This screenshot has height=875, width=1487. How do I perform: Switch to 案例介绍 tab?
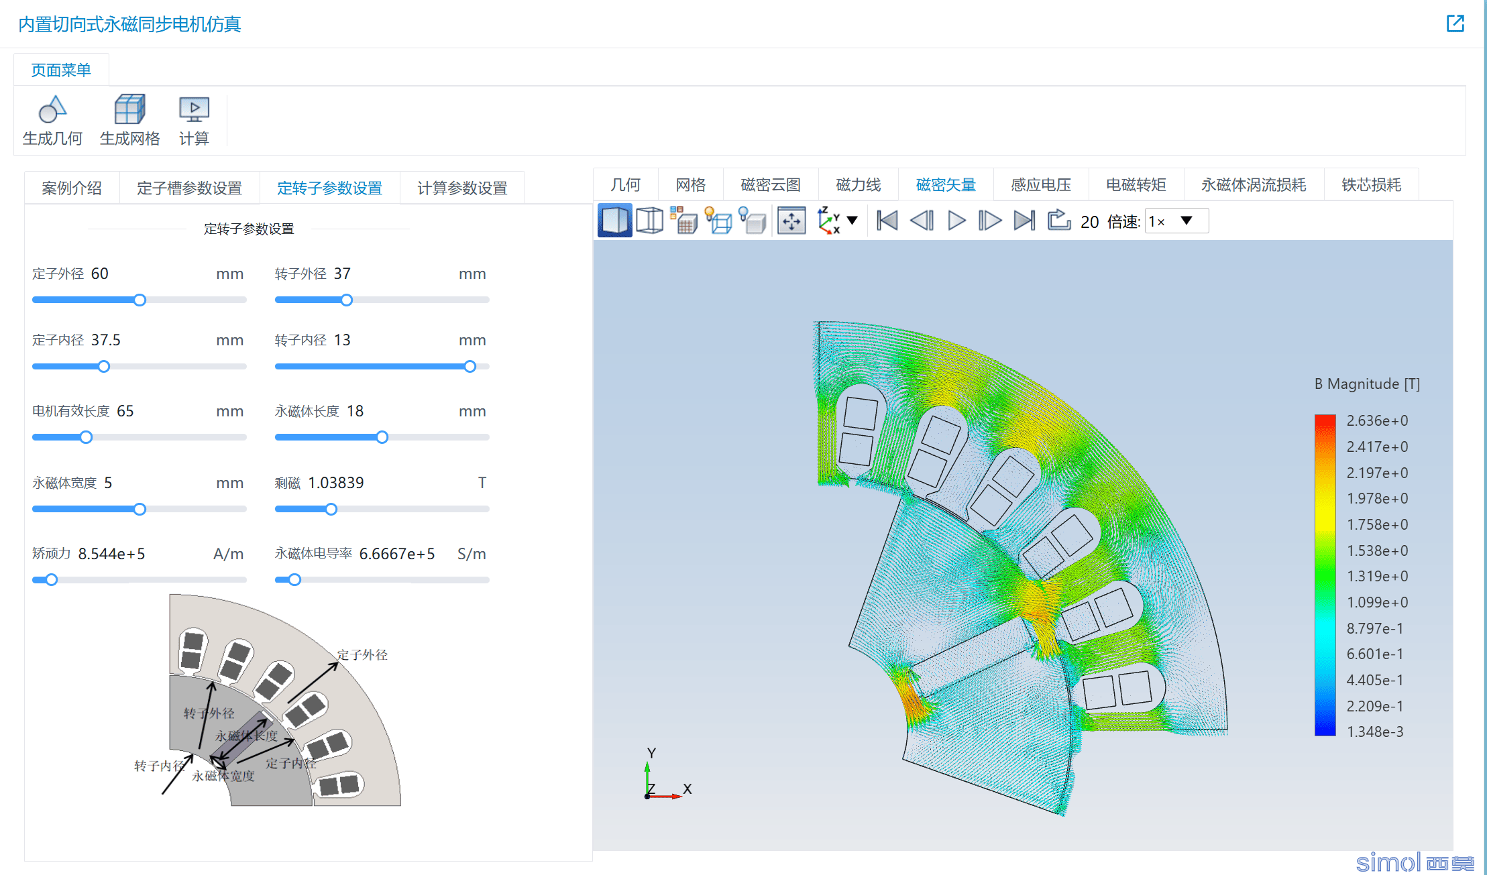(x=72, y=188)
